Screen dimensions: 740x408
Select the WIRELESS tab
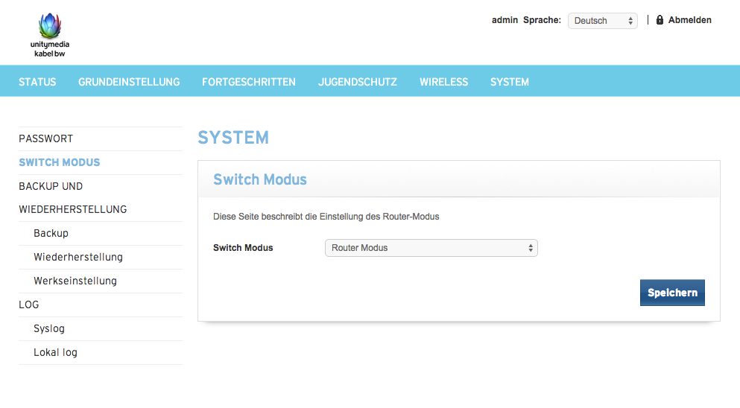pyautogui.click(x=443, y=82)
